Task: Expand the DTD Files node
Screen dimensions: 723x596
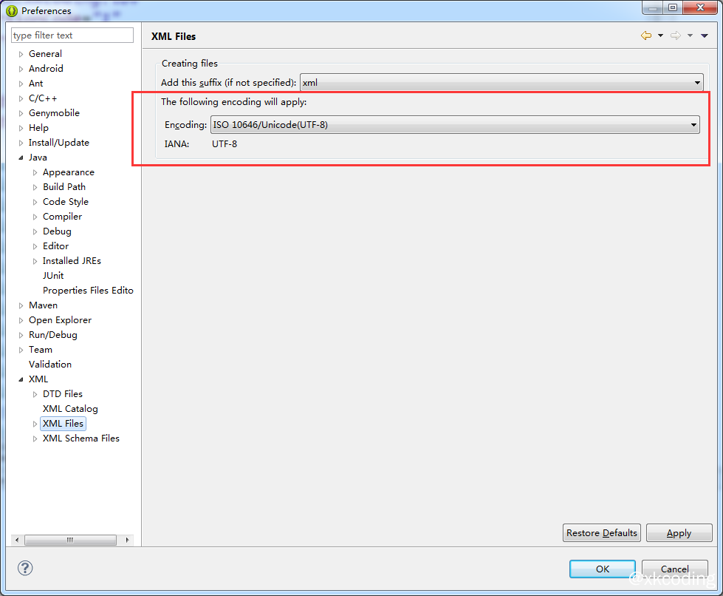Action: [x=35, y=394]
